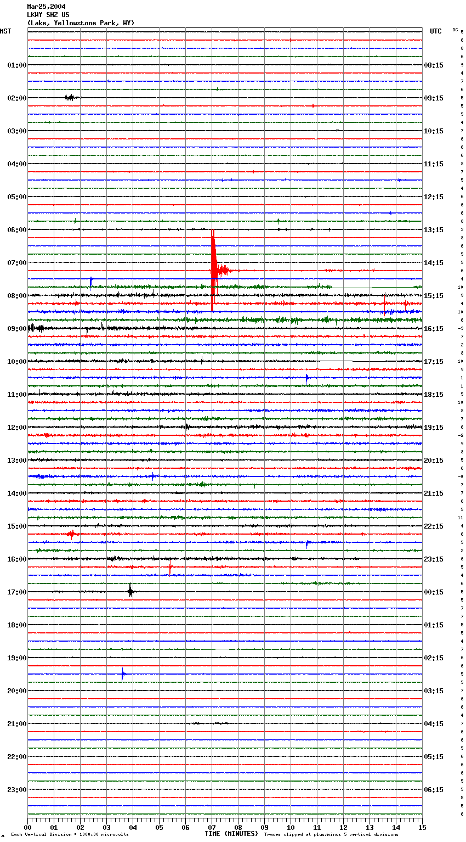Select the 07:00 MST row label
466x842 pixels.
17,263
